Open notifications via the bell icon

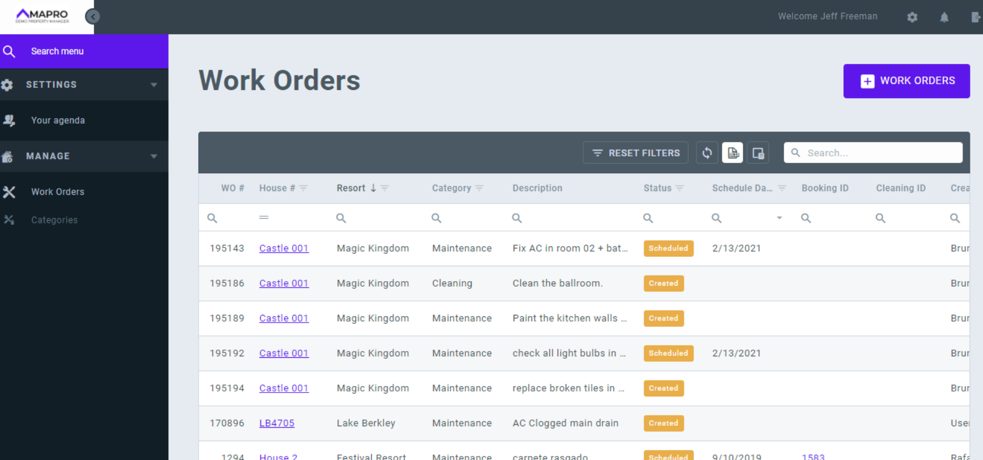coord(945,17)
